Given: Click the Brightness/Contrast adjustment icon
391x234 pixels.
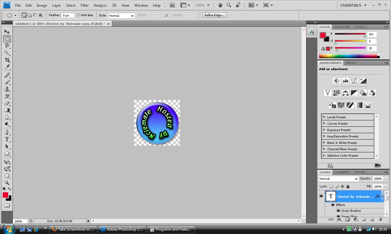Looking at the screenshot, I should pos(336,81).
